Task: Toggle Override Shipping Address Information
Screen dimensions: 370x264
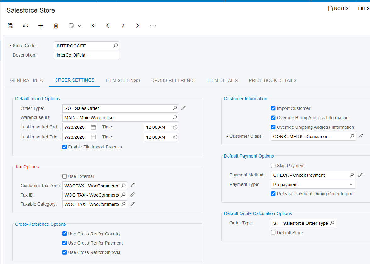Action: [x=273, y=127]
